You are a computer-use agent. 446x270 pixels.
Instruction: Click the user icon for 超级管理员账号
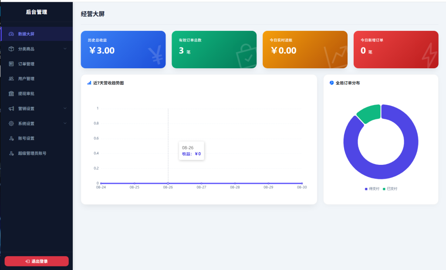tap(11, 153)
